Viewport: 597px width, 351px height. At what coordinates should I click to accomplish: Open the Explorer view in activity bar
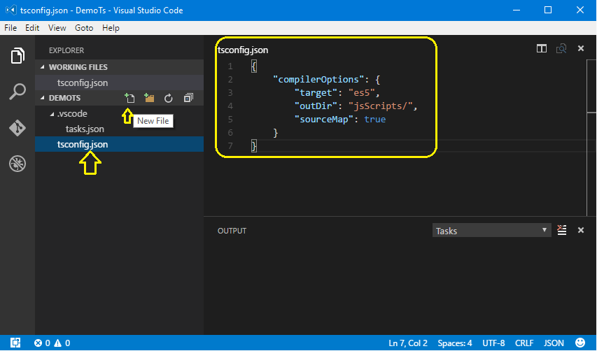[17, 56]
